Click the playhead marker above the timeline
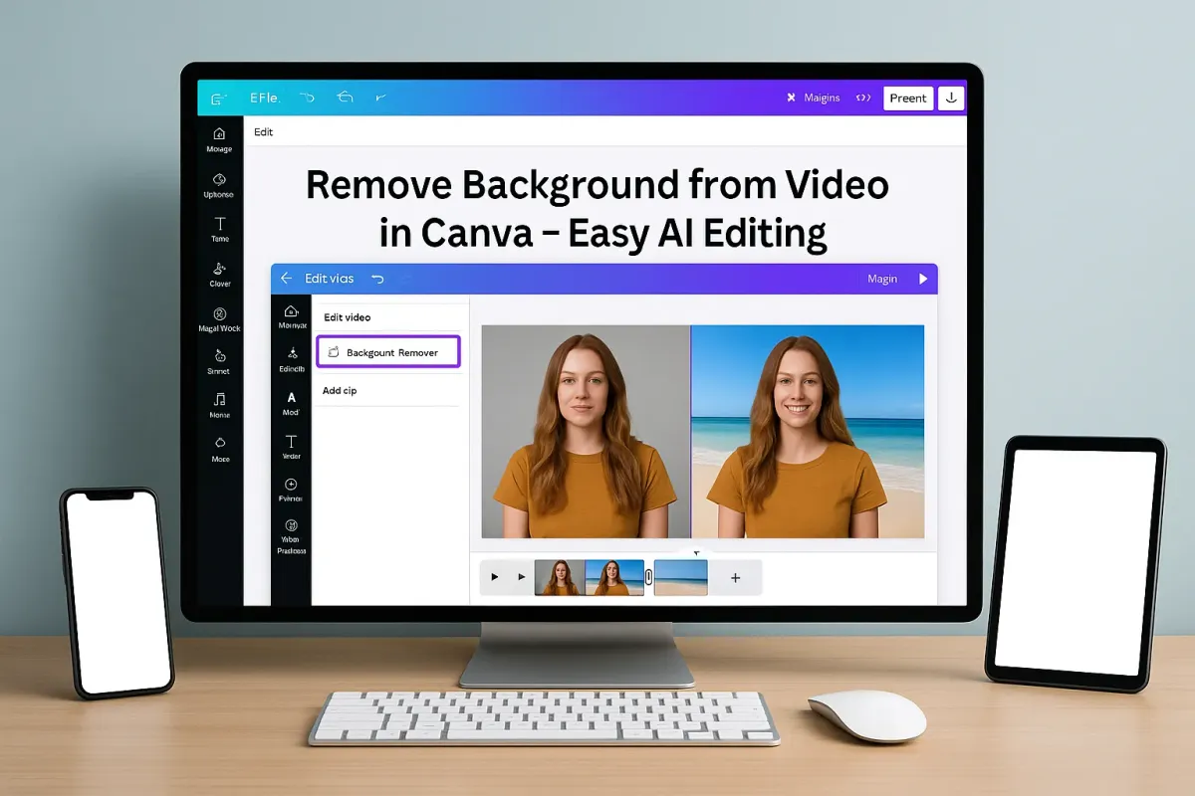 [697, 553]
